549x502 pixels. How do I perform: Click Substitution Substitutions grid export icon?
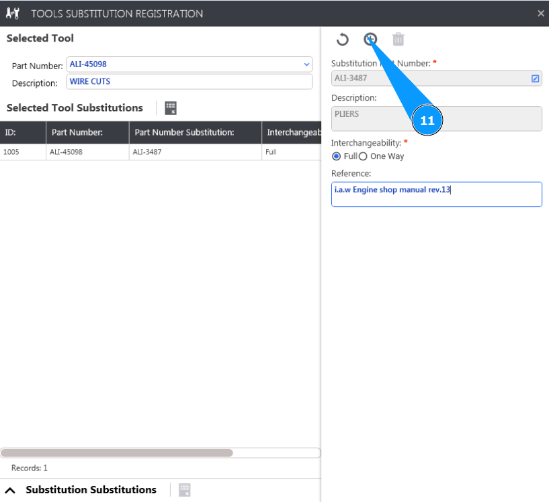click(185, 490)
